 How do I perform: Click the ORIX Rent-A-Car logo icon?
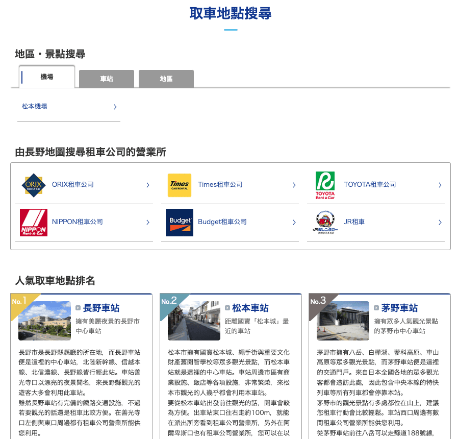[x=34, y=185]
